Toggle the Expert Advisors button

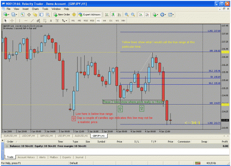pos(90,14)
